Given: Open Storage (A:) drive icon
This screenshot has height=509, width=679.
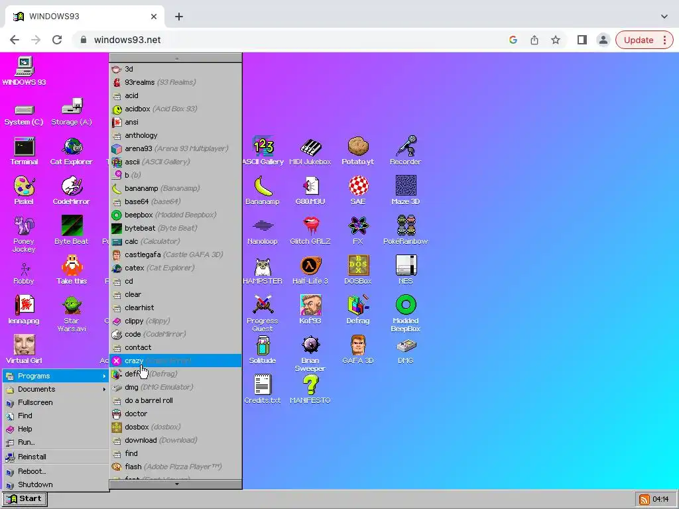Looking at the screenshot, I should click(x=72, y=111).
